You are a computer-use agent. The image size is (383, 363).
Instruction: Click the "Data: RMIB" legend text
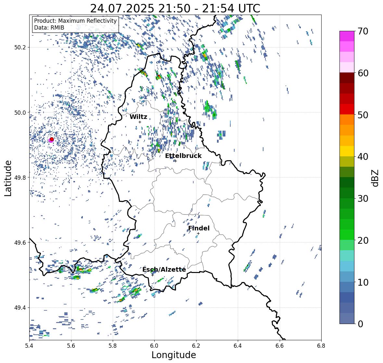point(49,28)
